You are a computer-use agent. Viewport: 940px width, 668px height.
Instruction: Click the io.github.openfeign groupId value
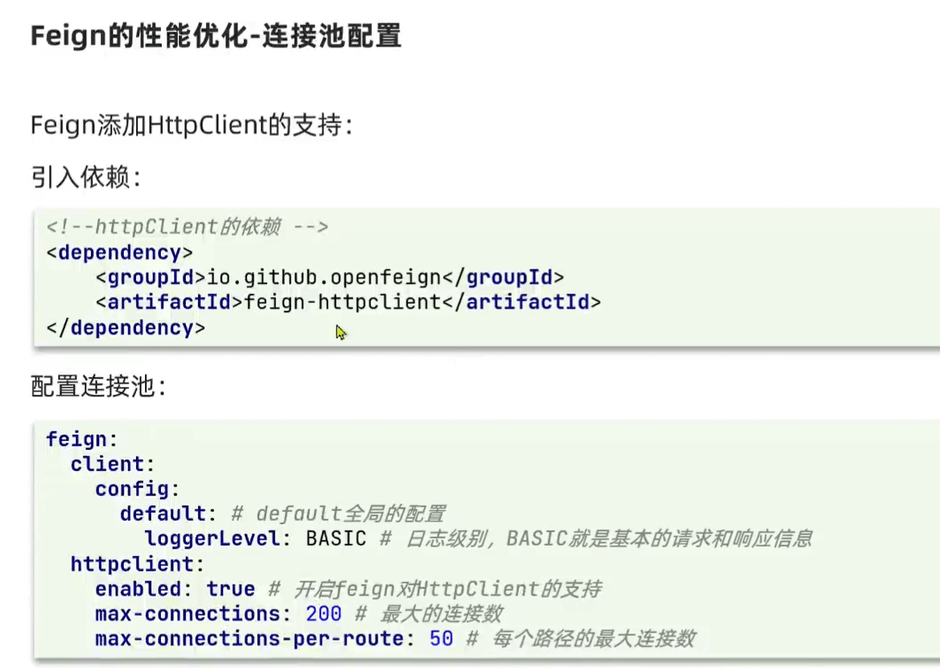coord(324,277)
